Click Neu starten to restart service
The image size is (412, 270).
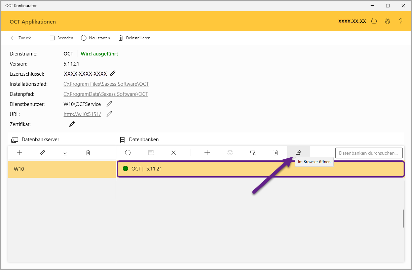point(96,38)
